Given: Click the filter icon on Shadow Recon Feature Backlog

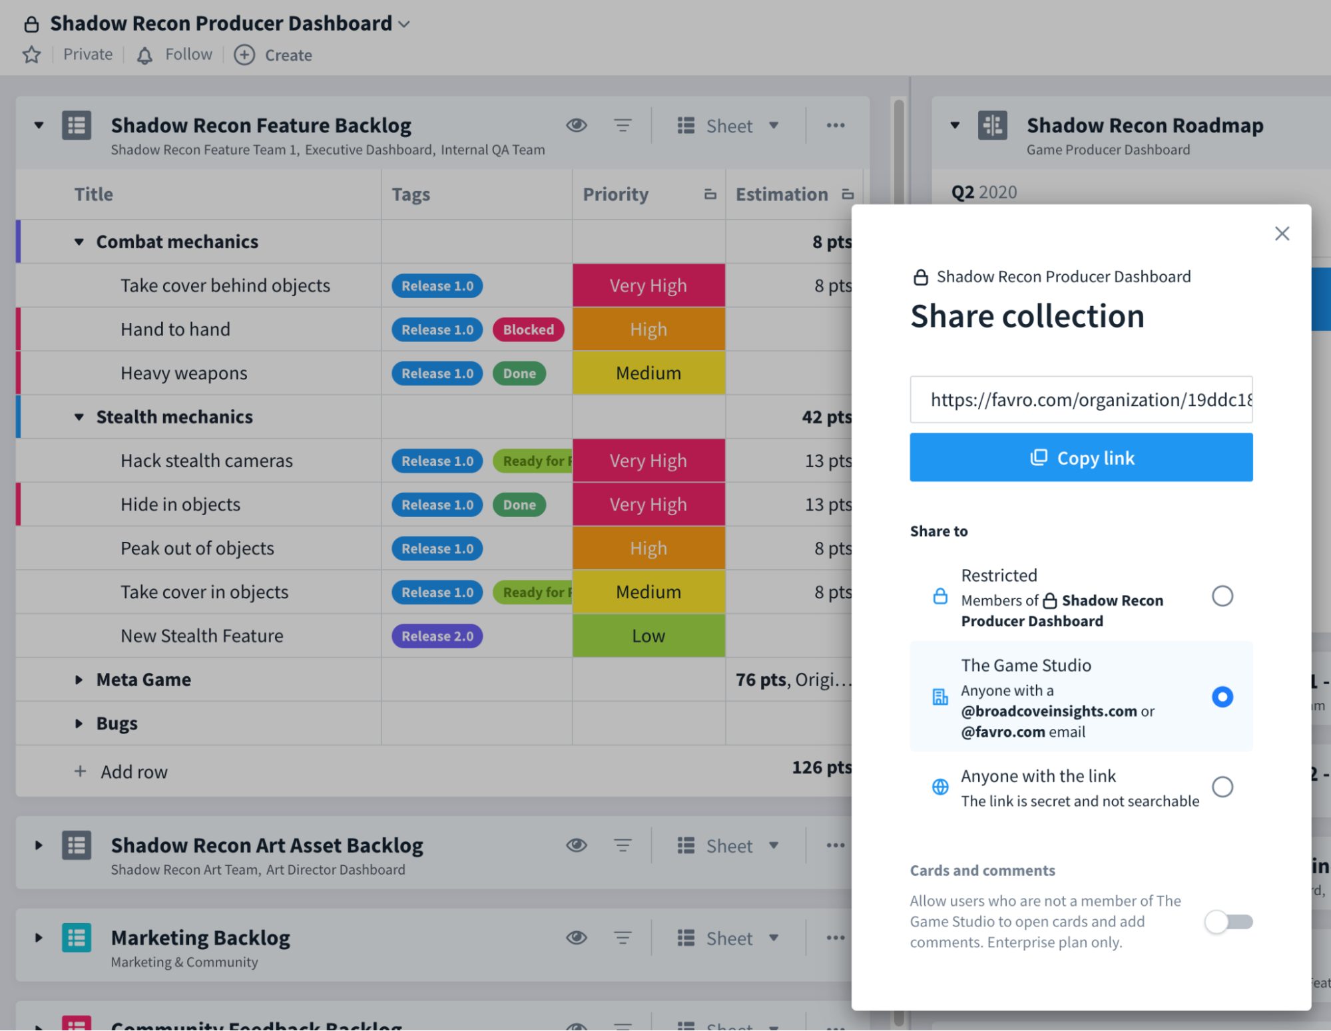Looking at the screenshot, I should click(623, 125).
